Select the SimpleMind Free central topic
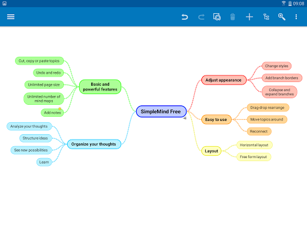The height and width of the screenshot is (230, 307). [x=161, y=111]
